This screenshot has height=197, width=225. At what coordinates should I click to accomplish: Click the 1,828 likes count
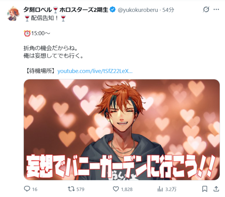pyautogui.click(x=127, y=189)
